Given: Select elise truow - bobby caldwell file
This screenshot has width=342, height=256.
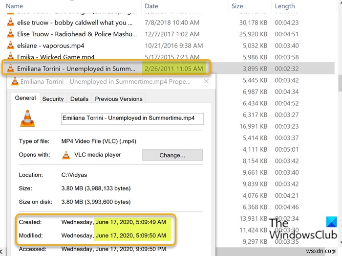Looking at the screenshot, I should coord(75,23).
